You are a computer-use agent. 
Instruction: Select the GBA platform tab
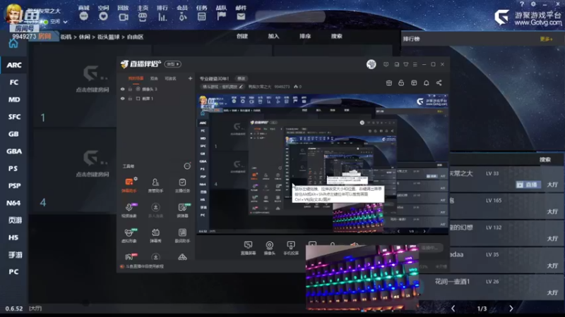(x=14, y=151)
